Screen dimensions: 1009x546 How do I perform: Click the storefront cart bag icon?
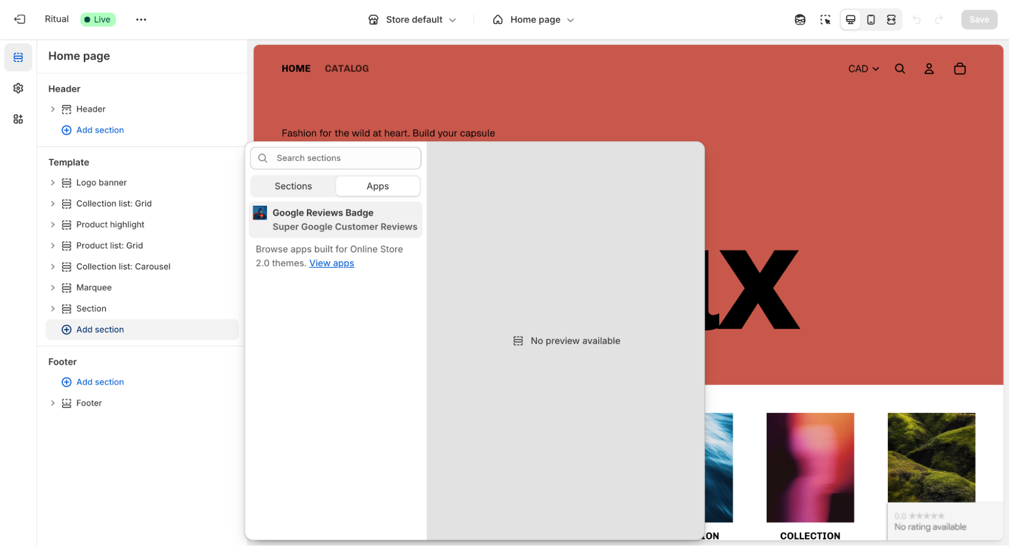[960, 69]
